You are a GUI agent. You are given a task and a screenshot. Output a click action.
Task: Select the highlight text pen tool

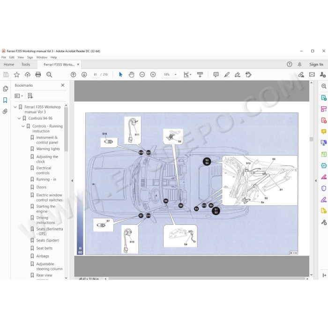227,75
